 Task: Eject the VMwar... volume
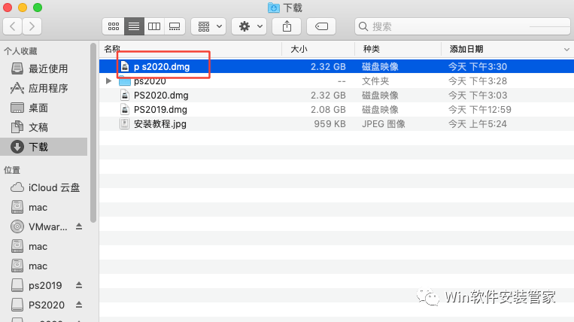pos(79,227)
